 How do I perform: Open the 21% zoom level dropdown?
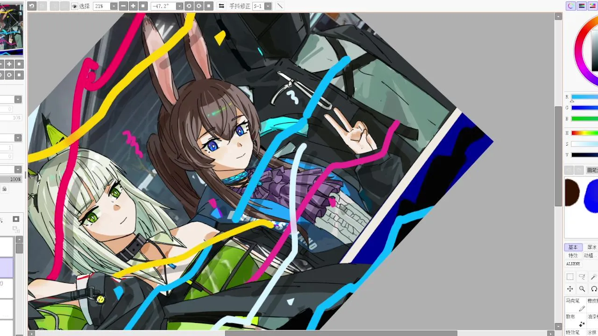coord(114,6)
